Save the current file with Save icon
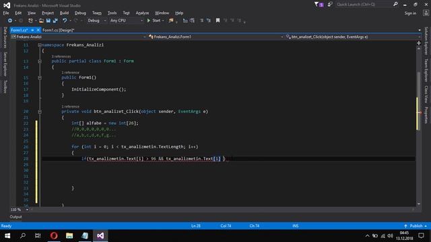Viewport: 431px width, 242px height. (48, 21)
